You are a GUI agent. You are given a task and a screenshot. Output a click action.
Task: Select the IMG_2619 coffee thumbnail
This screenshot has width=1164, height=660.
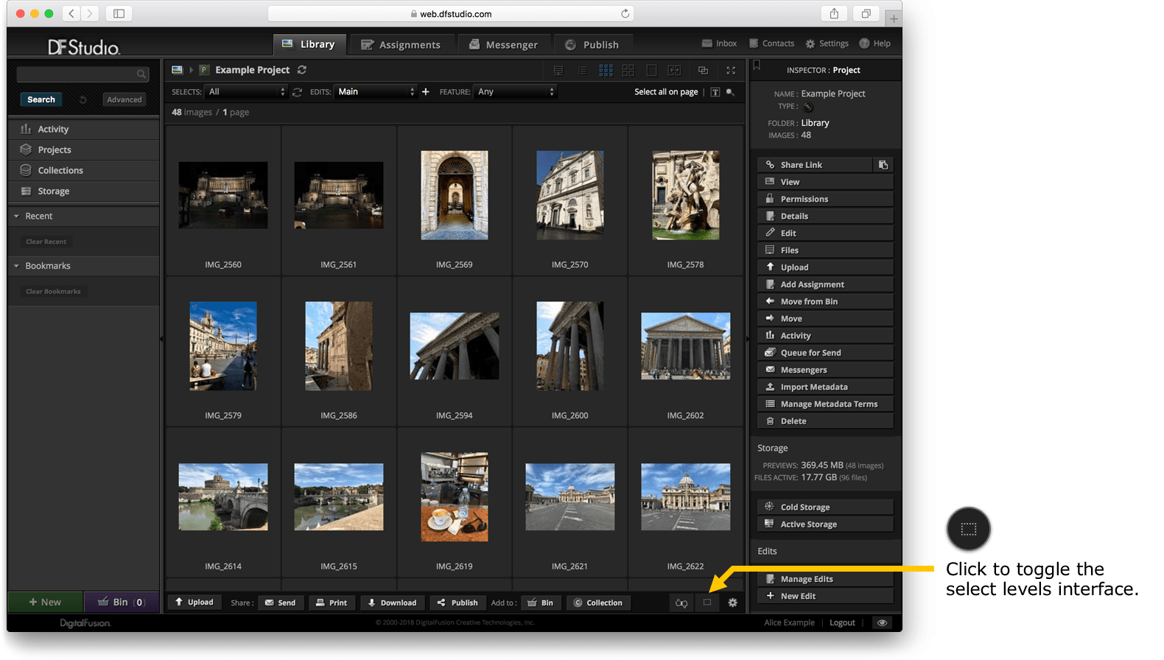[x=455, y=496]
